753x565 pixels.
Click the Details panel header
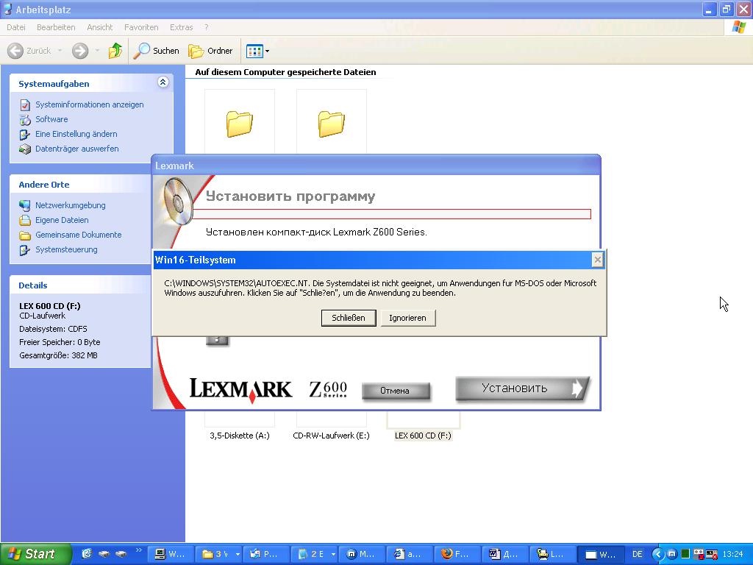(79, 285)
